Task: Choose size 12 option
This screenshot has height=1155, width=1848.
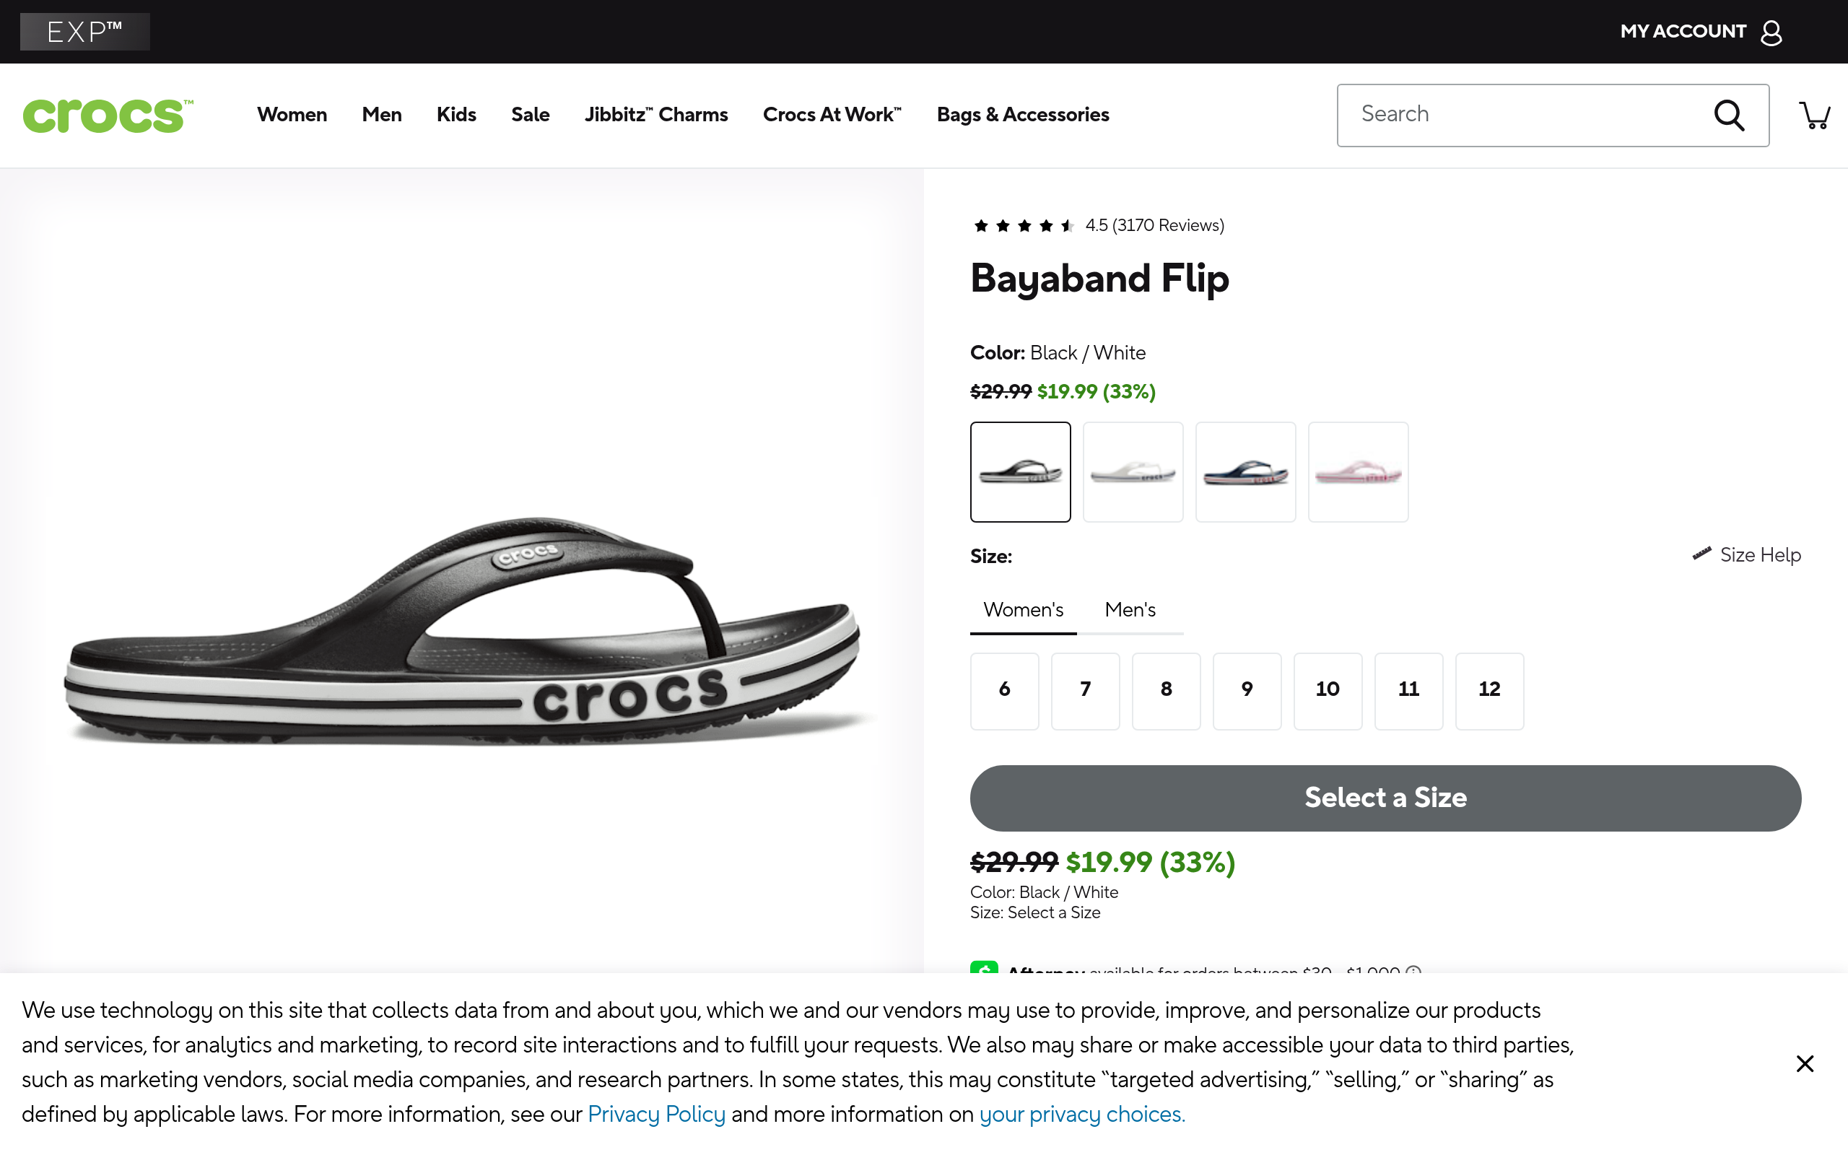Action: (x=1489, y=690)
